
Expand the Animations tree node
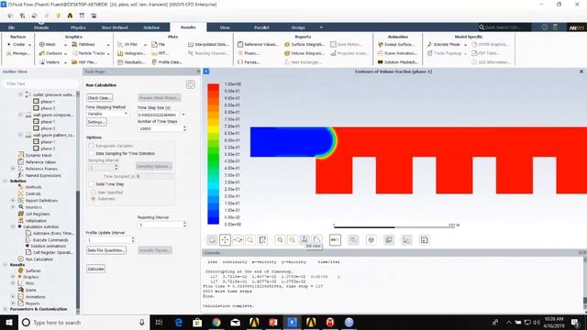click(x=13, y=296)
